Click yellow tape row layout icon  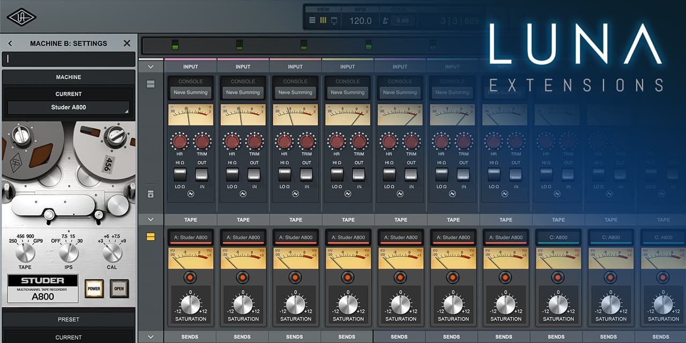(x=151, y=236)
